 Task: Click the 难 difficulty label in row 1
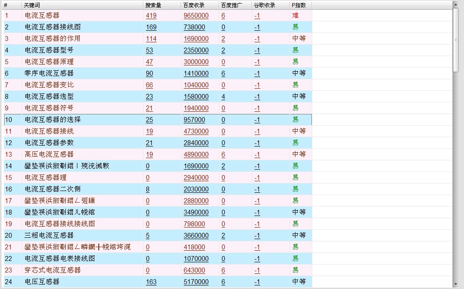[295, 16]
